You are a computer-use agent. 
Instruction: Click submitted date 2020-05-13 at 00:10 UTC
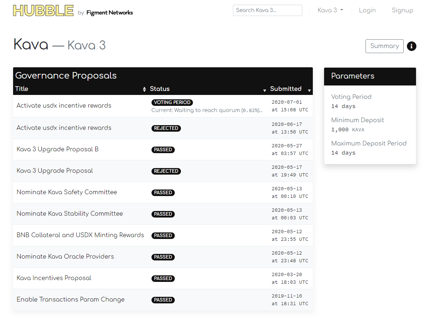click(290, 192)
